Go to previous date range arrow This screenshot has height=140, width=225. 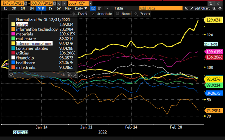point(59,3)
